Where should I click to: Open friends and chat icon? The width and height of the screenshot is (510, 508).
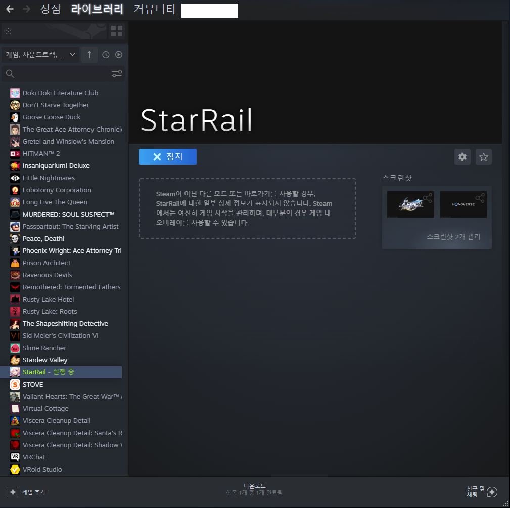point(492,492)
